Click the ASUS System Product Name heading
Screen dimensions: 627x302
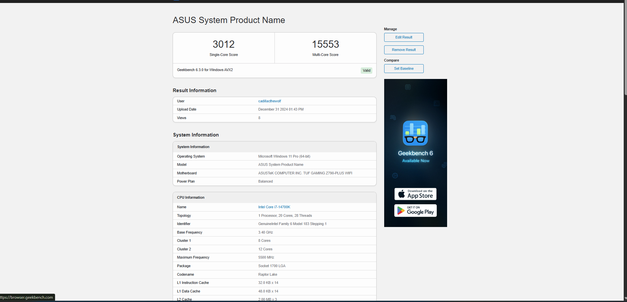tap(229, 20)
